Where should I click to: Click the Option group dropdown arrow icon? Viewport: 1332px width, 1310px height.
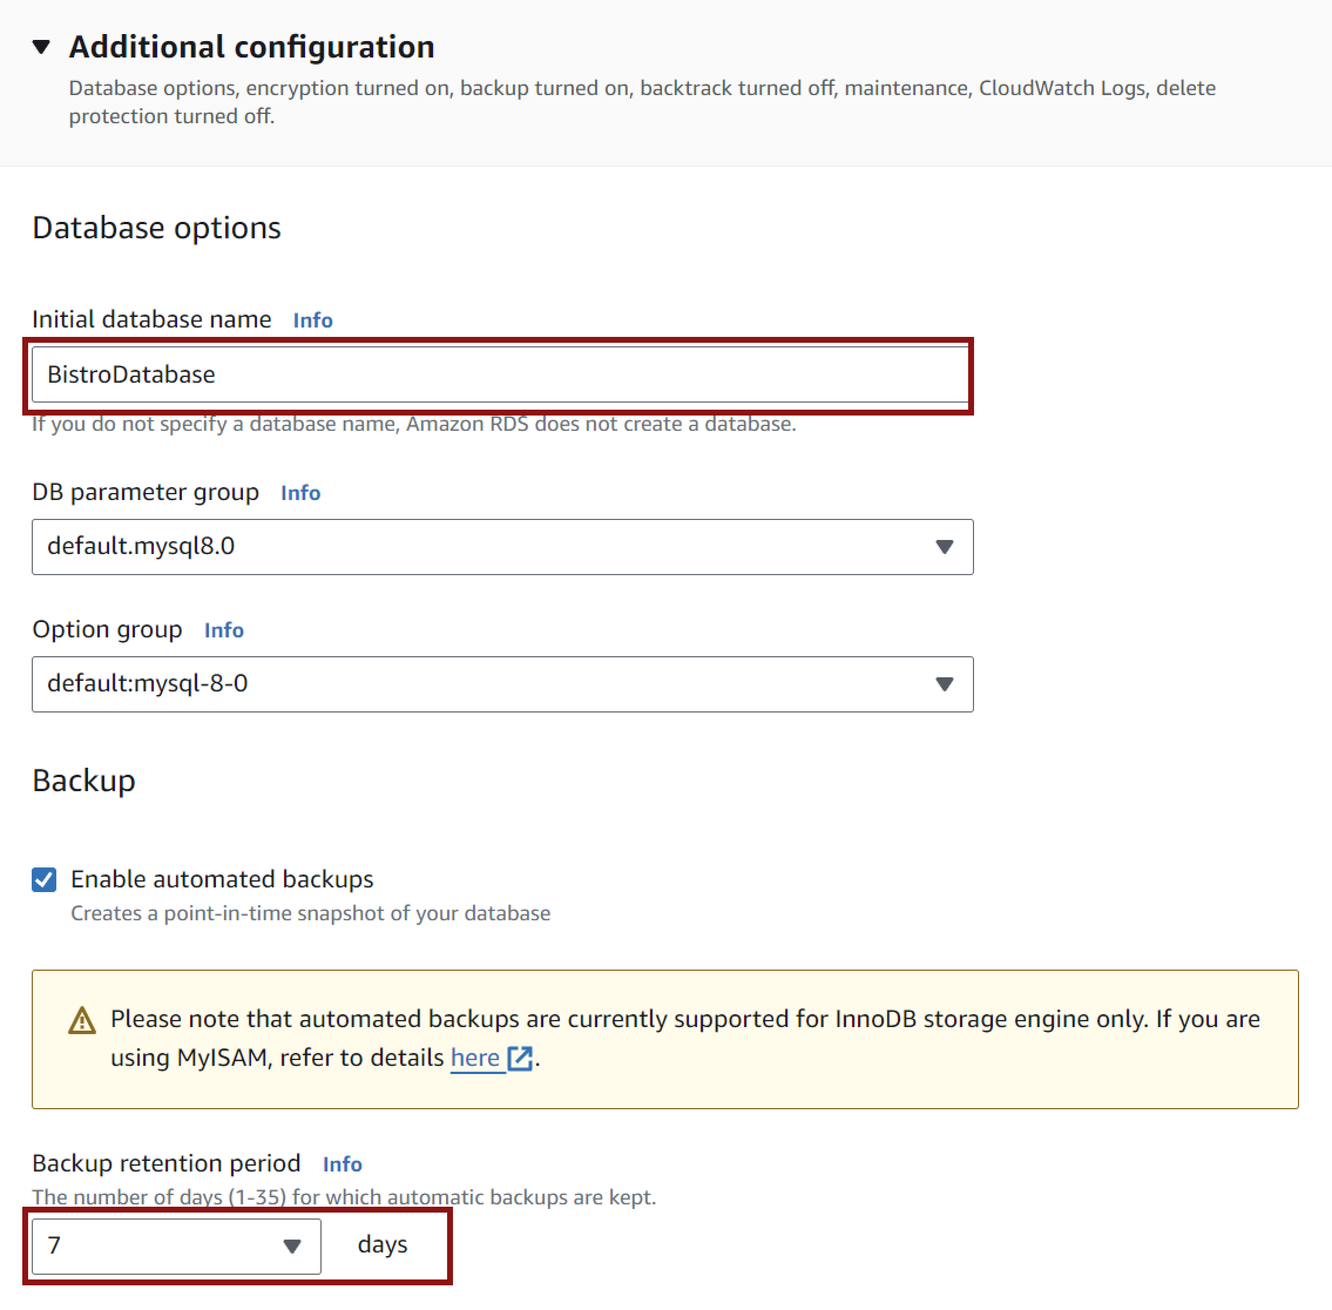(x=945, y=684)
